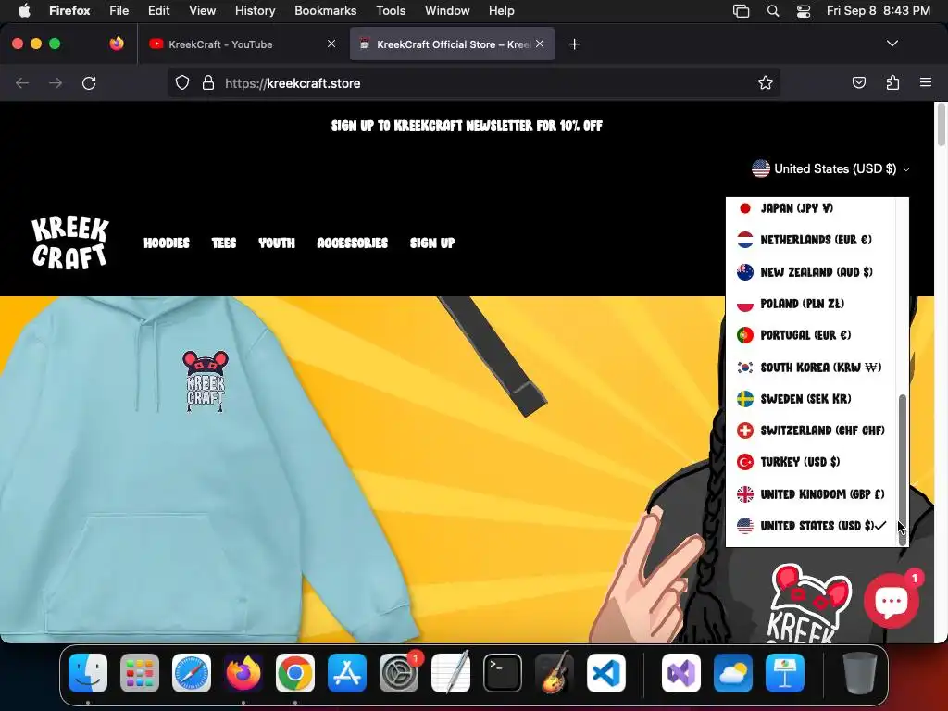Viewport: 948px width, 711px height.
Task: Click the URL address bar
Action: (x=473, y=82)
